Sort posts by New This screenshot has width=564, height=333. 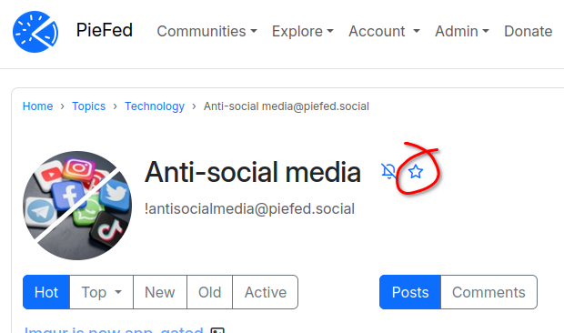point(160,292)
